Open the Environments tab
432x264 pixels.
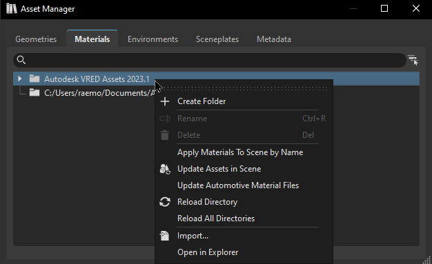[153, 39]
